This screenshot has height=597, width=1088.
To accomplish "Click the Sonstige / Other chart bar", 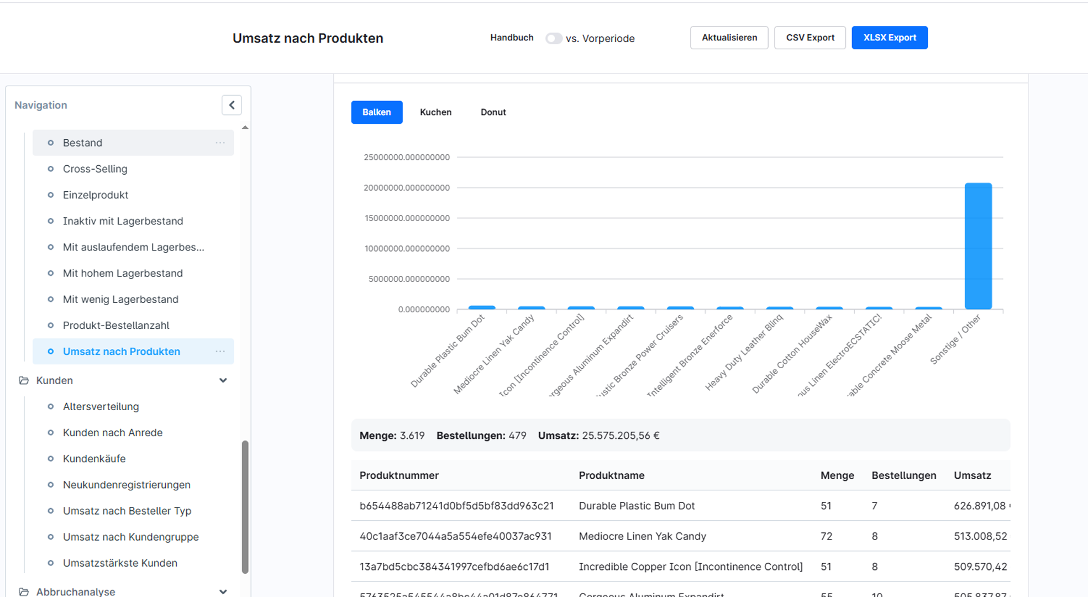I will coord(978,246).
